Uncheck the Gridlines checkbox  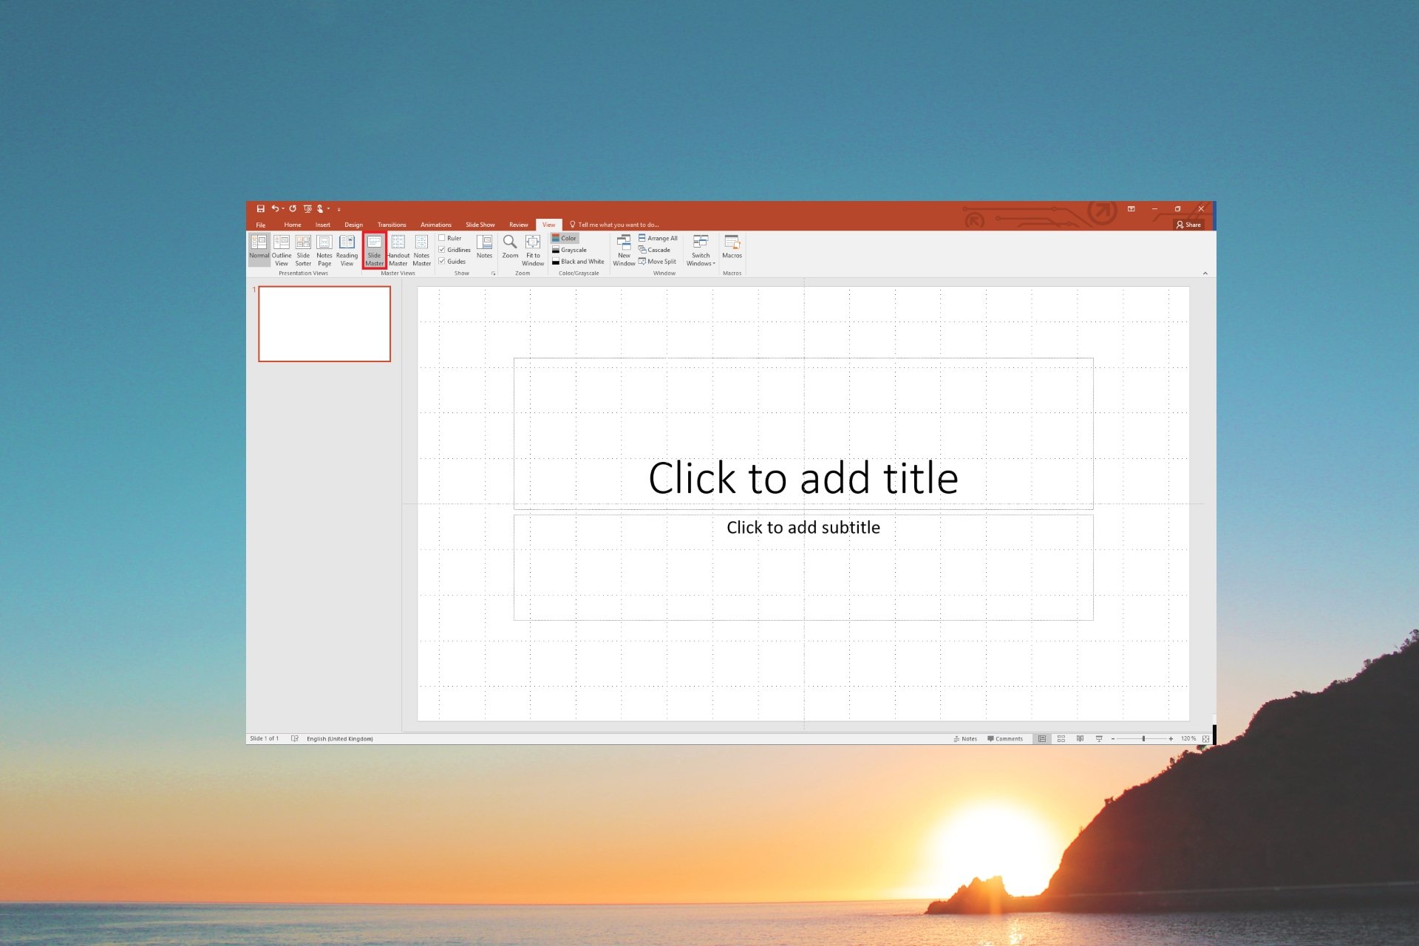pyautogui.click(x=442, y=250)
